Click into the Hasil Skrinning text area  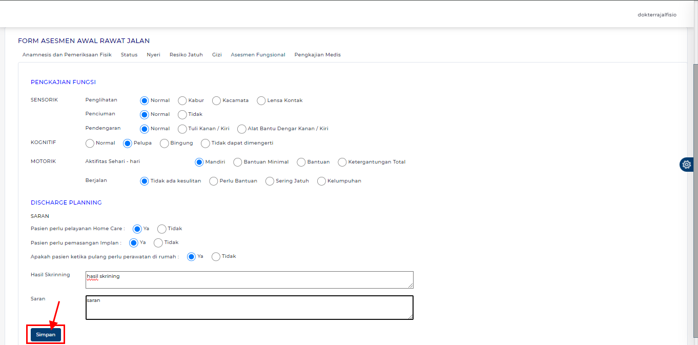(249, 280)
